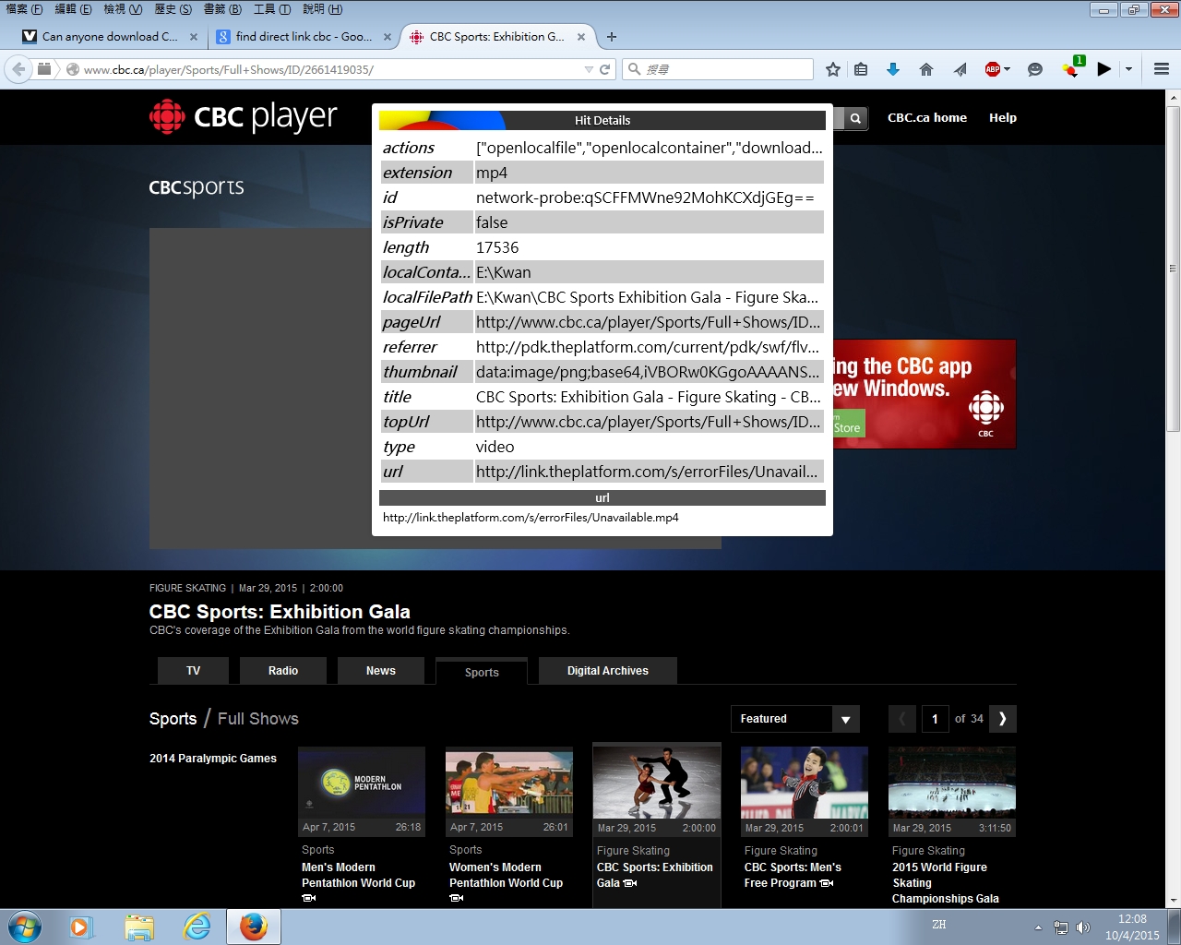Screen dimensions: 1181x945
Task: Bookmark this page with the star icon
Action: pyautogui.click(x=833, y=69)
